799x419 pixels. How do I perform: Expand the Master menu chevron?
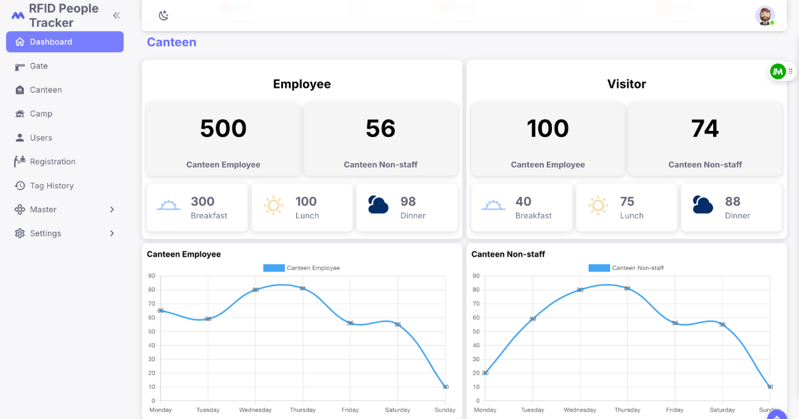(x=112, y=209)
